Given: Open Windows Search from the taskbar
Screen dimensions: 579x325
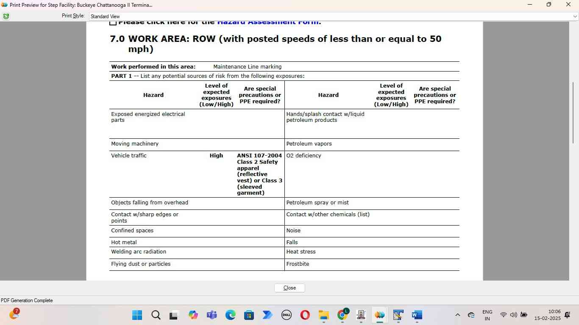Looking at the screenshot, I should point(156,315).
